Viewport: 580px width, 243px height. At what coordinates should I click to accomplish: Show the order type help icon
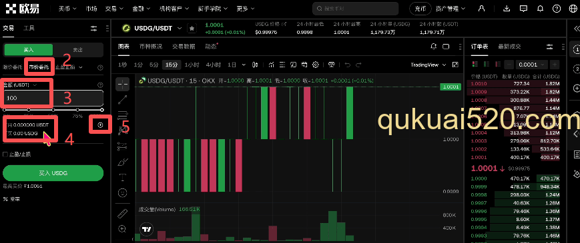tap(100, 67)
